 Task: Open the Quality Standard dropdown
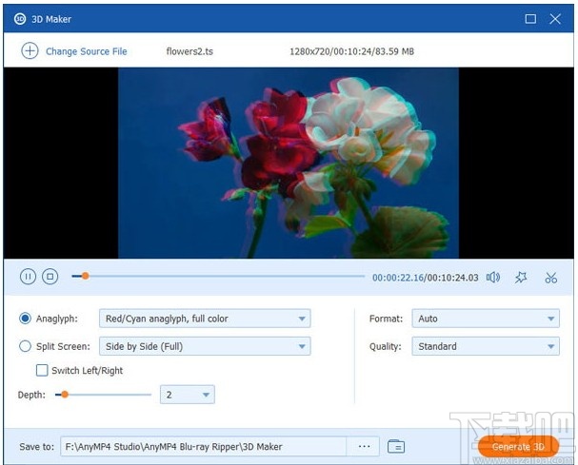tap(486, 346)
